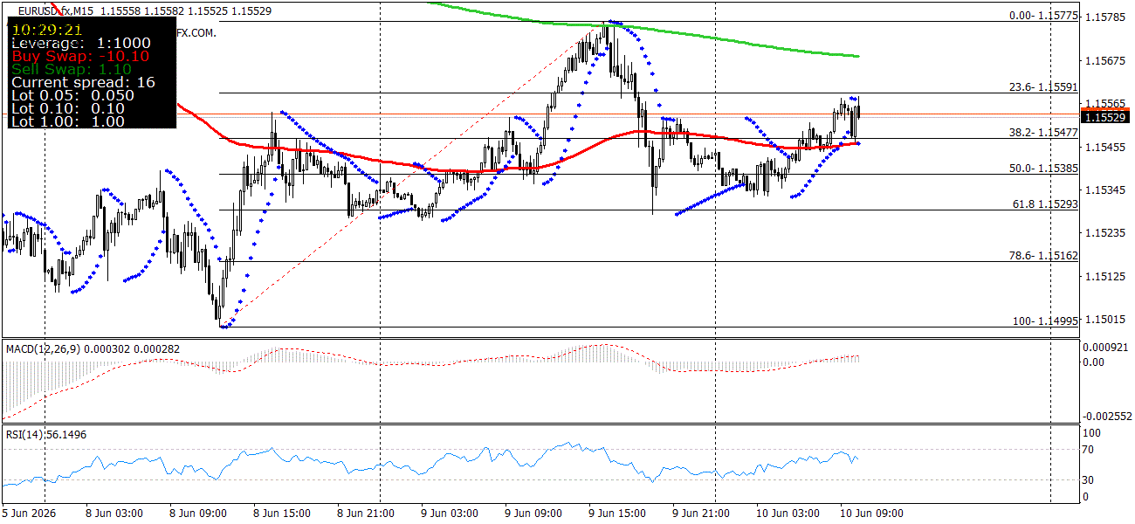Click the 9 Jun 03:00 time label

[x=451, y=513]
